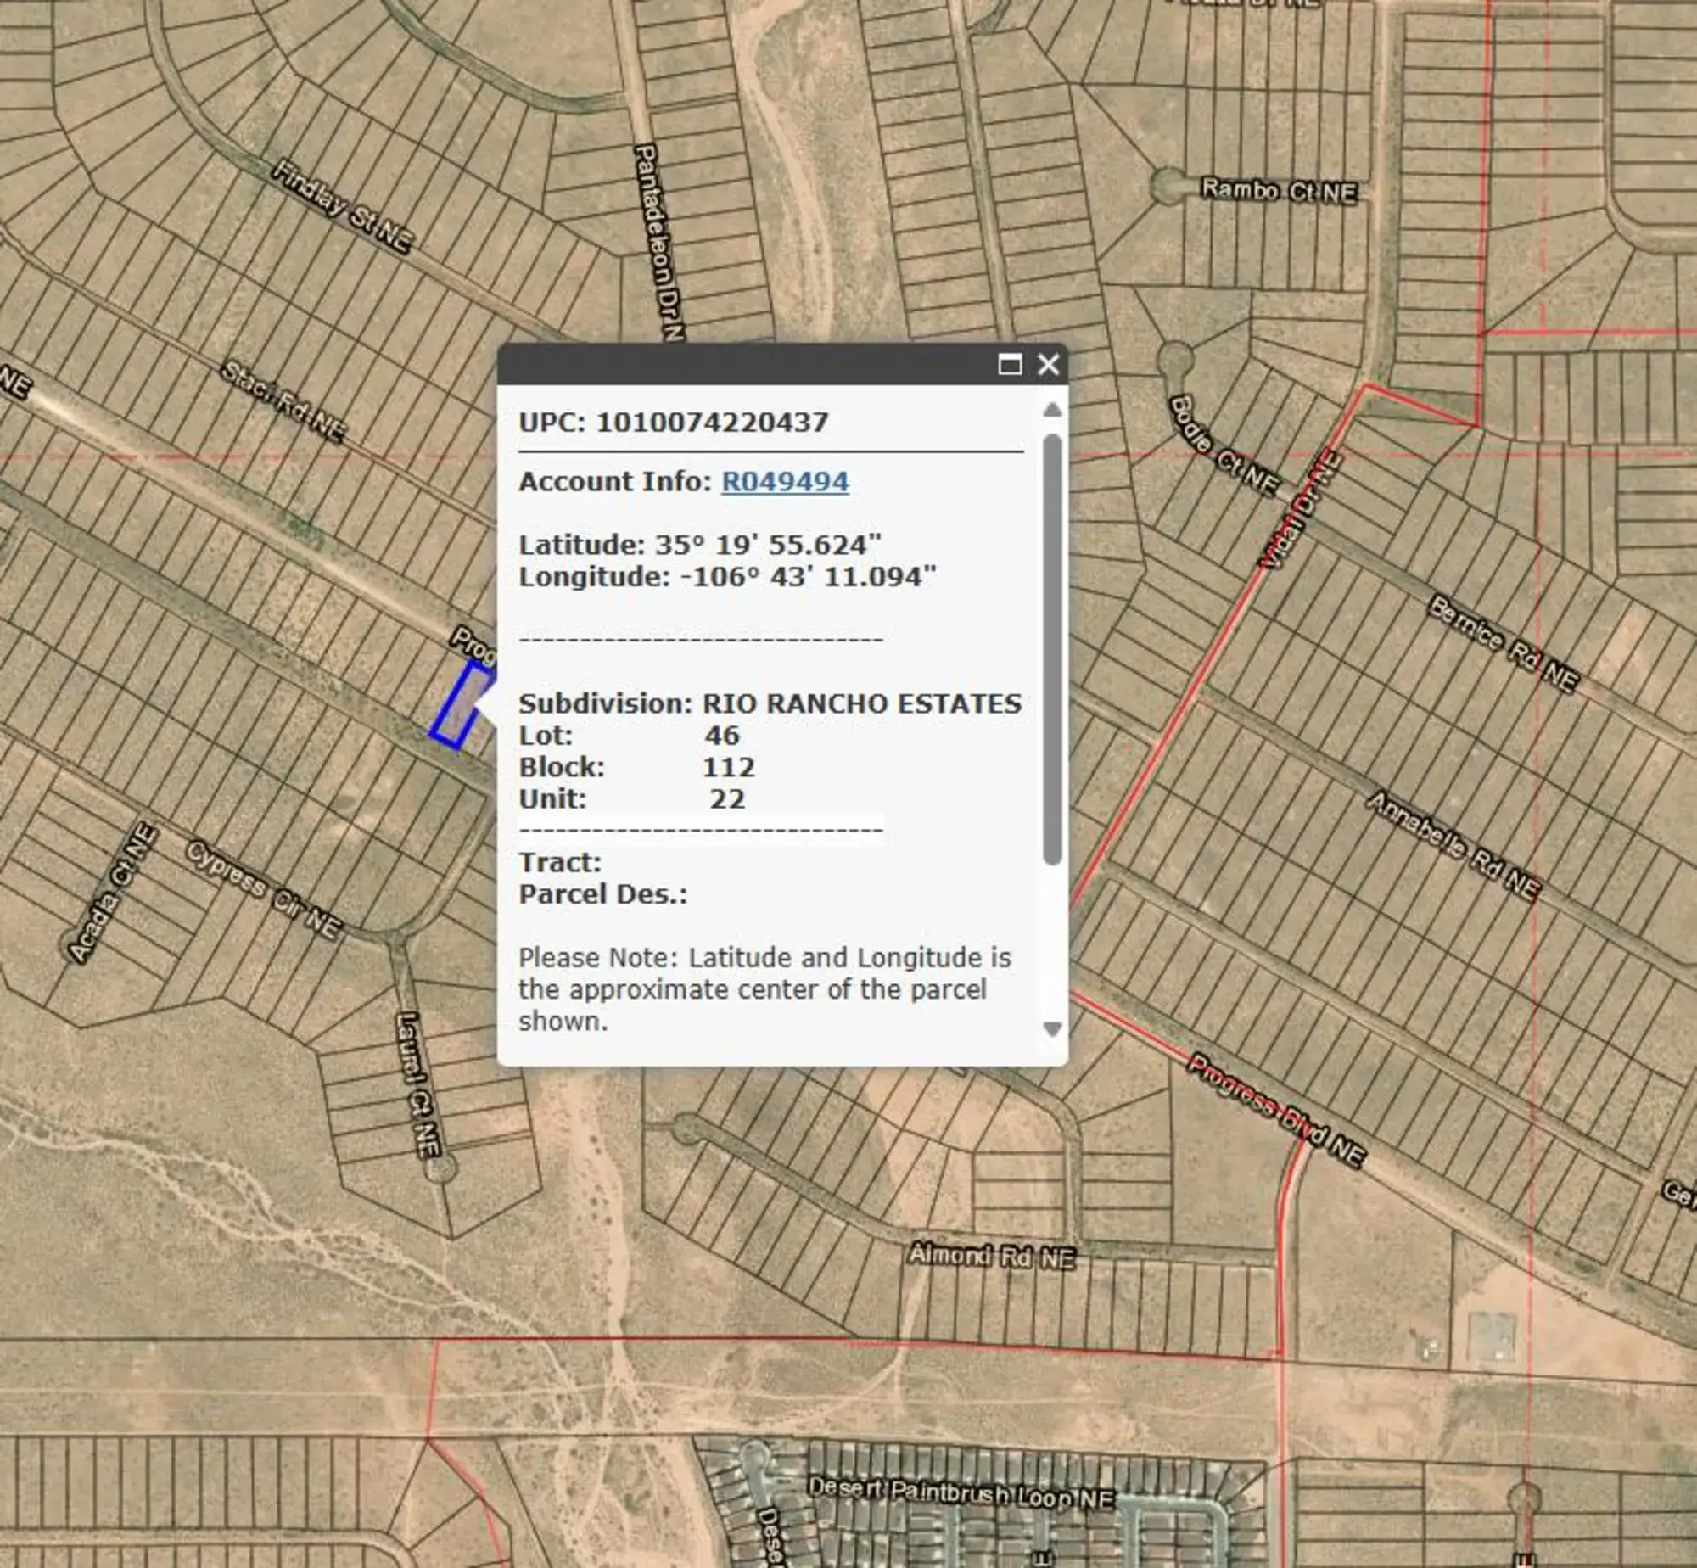1697x1568 pixels.
Task: Click the popup scrollbar up arrow
Action: 1052,410
